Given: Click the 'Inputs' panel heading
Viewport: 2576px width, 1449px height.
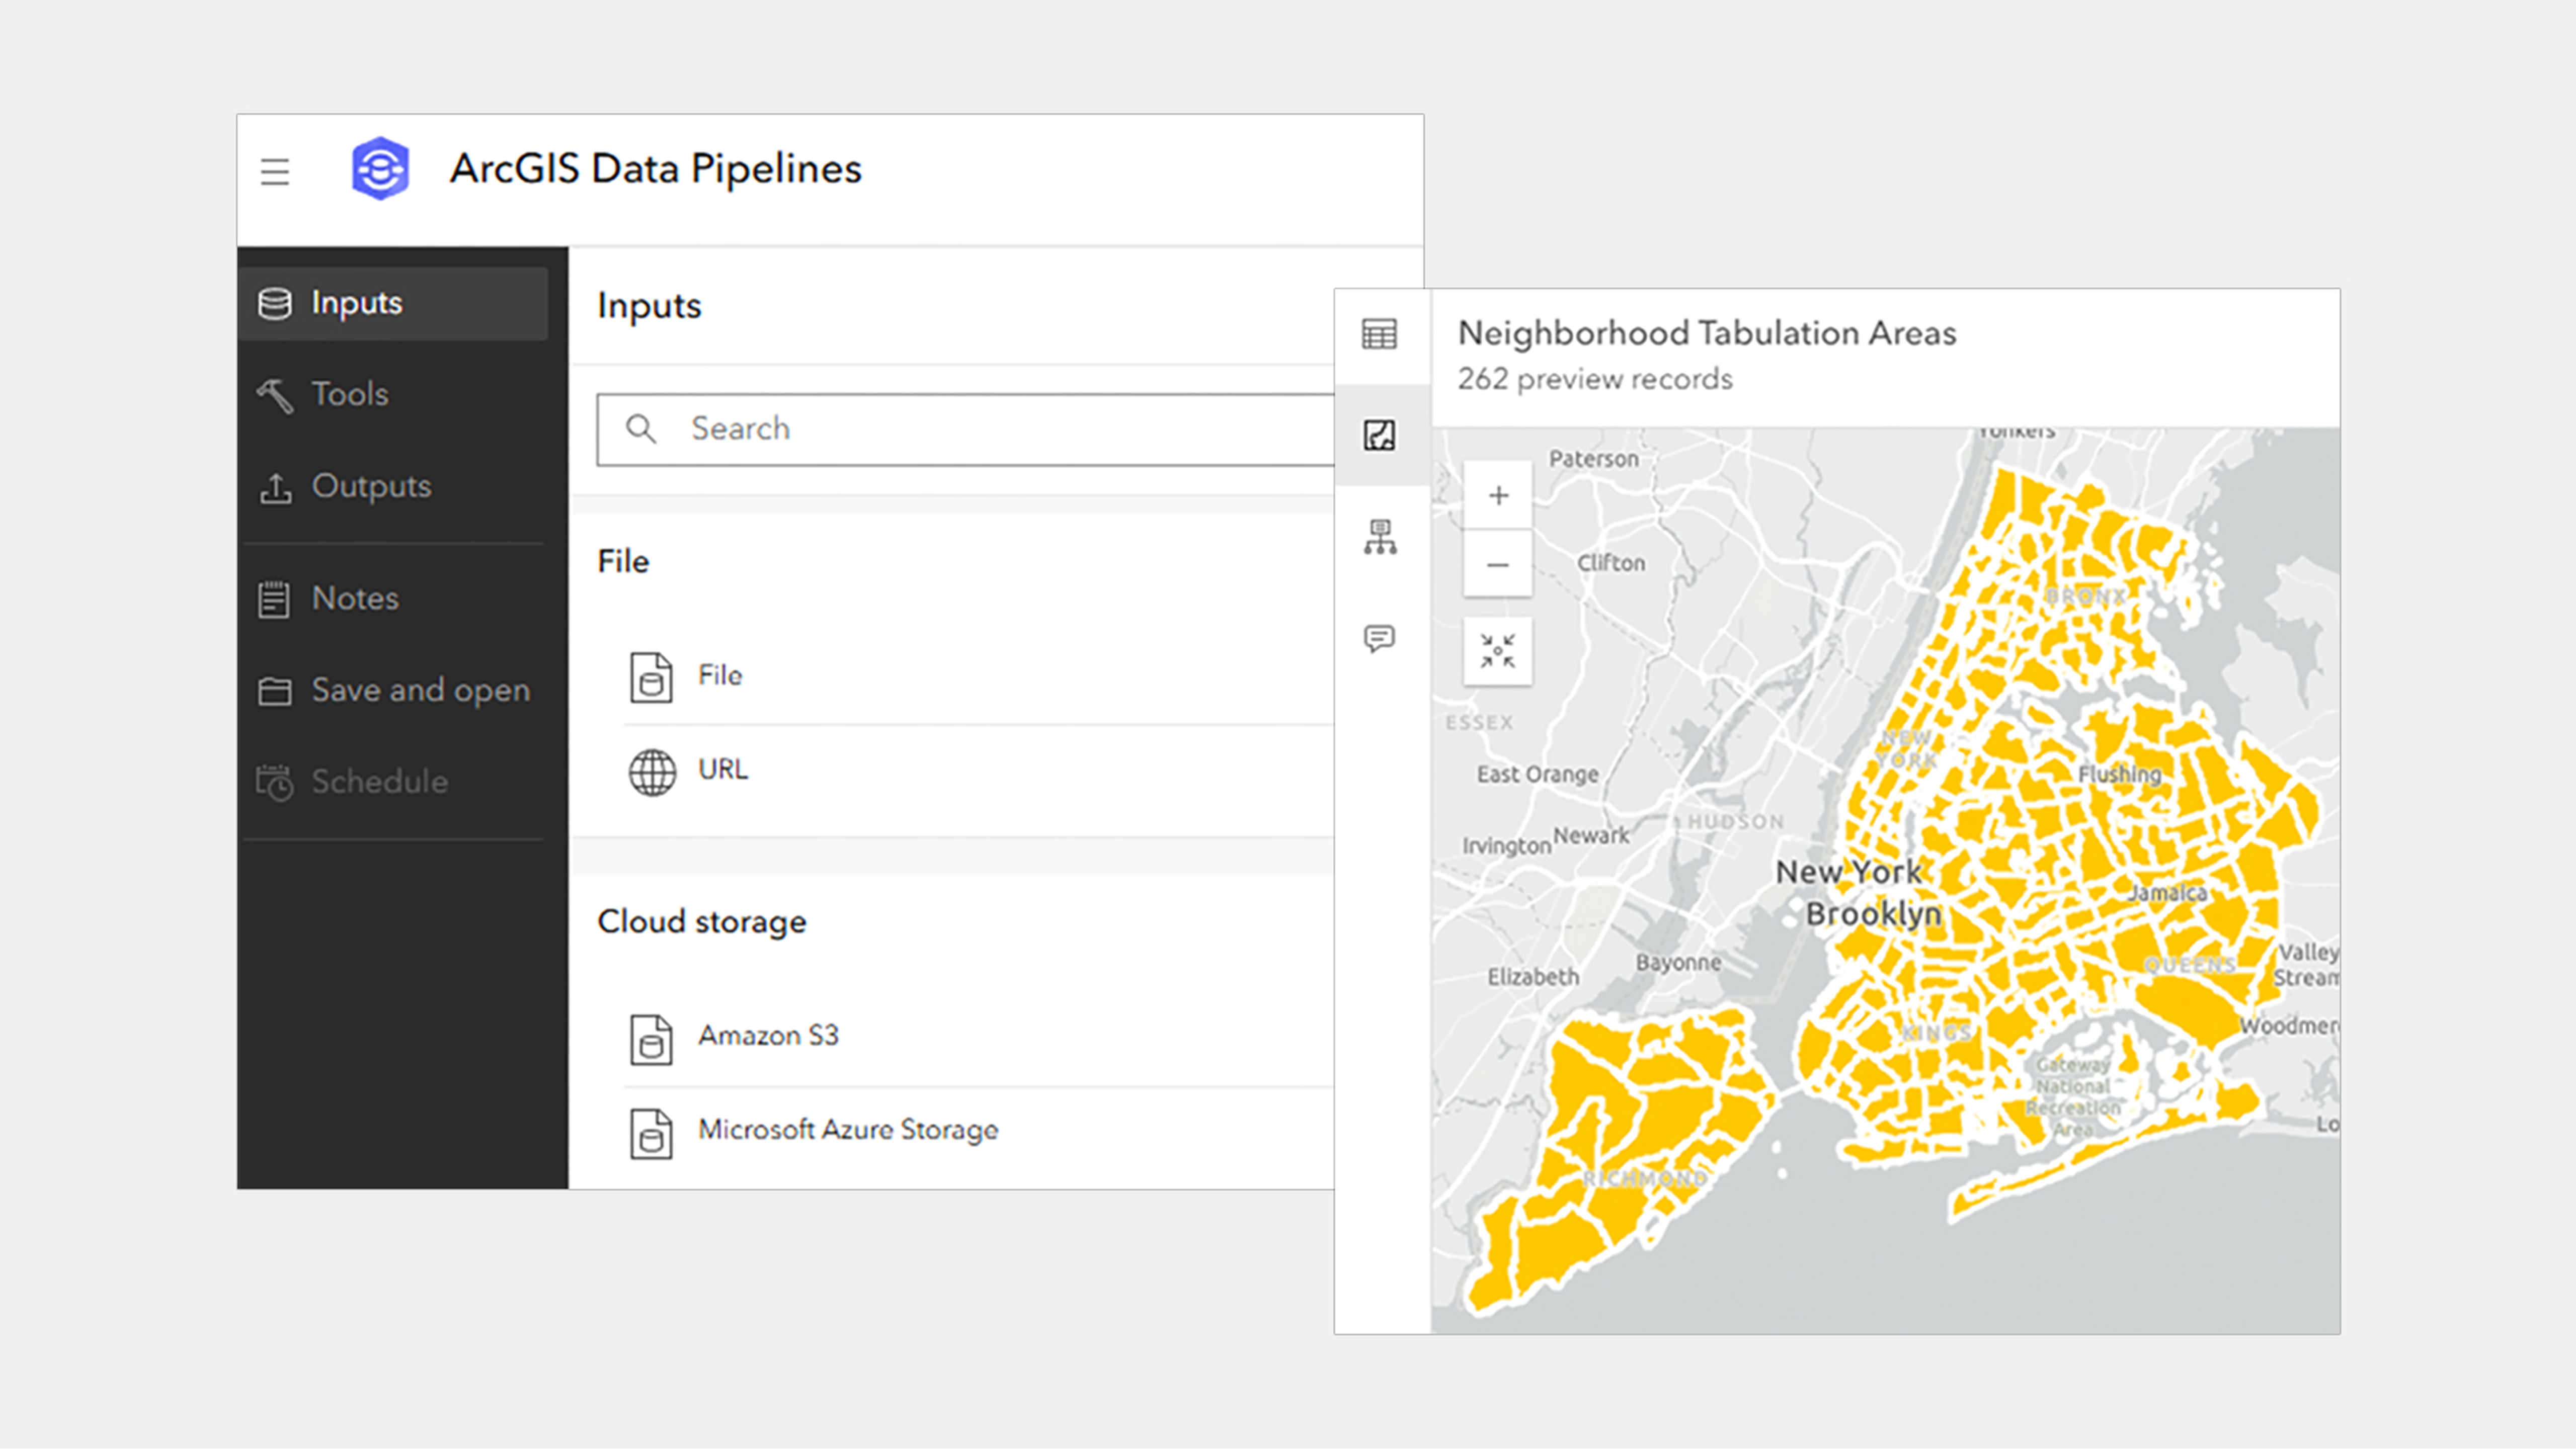Looking at the screenshot, I should point(649,307).
